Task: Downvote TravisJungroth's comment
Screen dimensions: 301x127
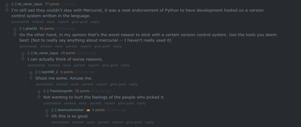Action: pyautogui.click(x=39, y=97)
